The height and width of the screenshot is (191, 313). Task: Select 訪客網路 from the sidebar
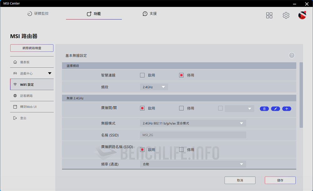click(x=32, y=95)
